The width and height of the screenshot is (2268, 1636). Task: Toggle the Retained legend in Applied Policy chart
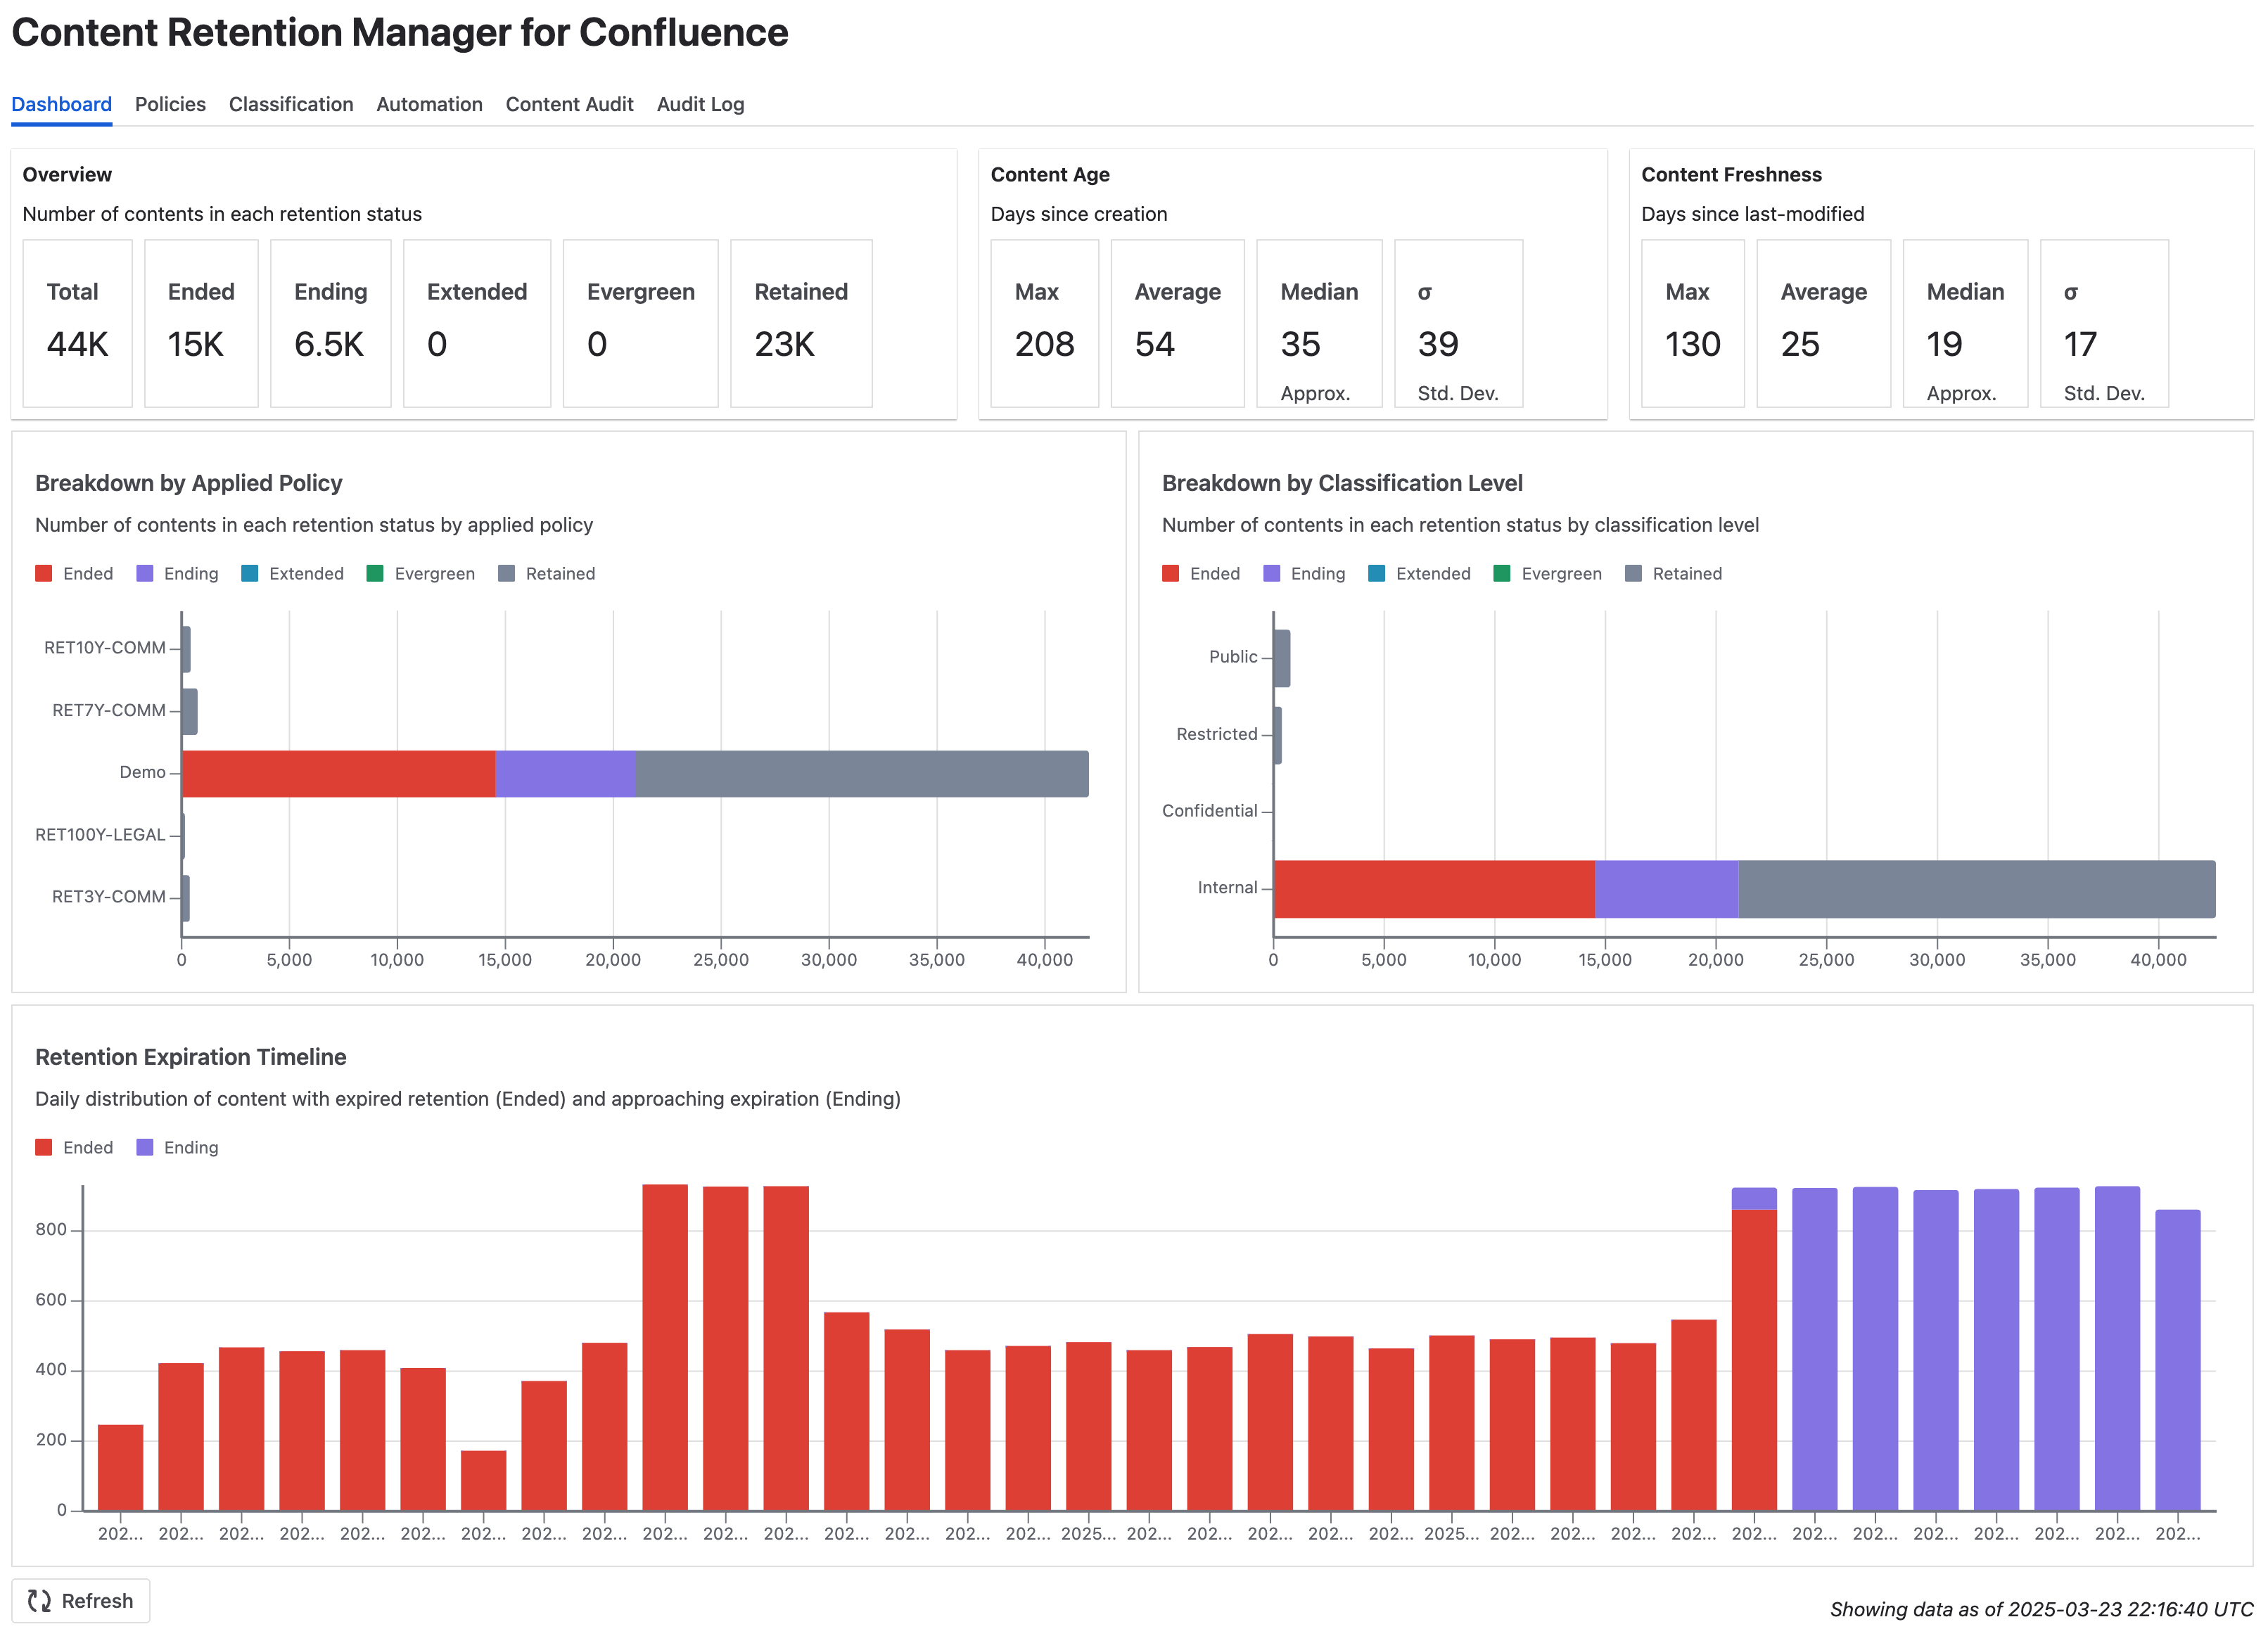pos(547,573)
